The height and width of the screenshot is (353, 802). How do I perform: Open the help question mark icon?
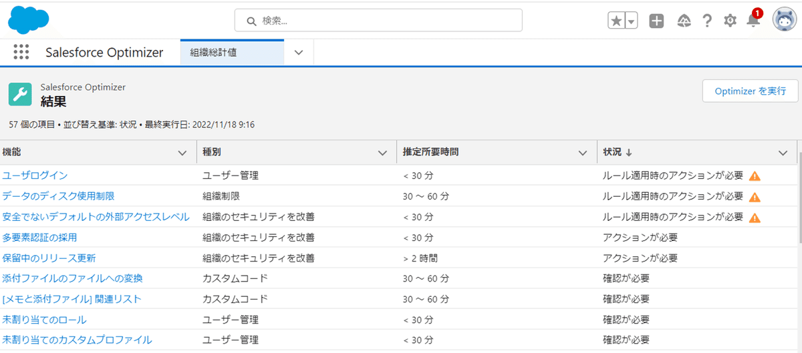coord(707,21)
